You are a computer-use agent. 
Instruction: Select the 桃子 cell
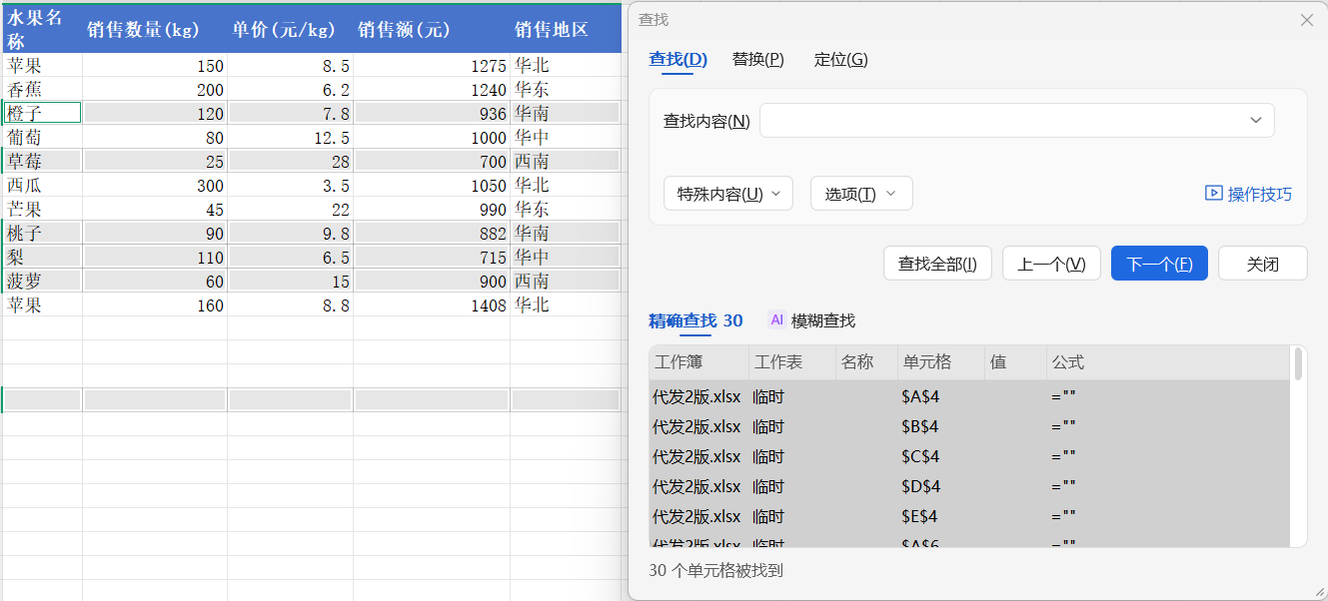(x=42, y=233)
